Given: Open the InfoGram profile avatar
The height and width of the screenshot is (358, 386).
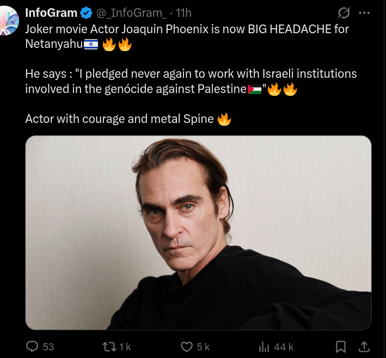Looking at the screenshot, I should [9, 21].
